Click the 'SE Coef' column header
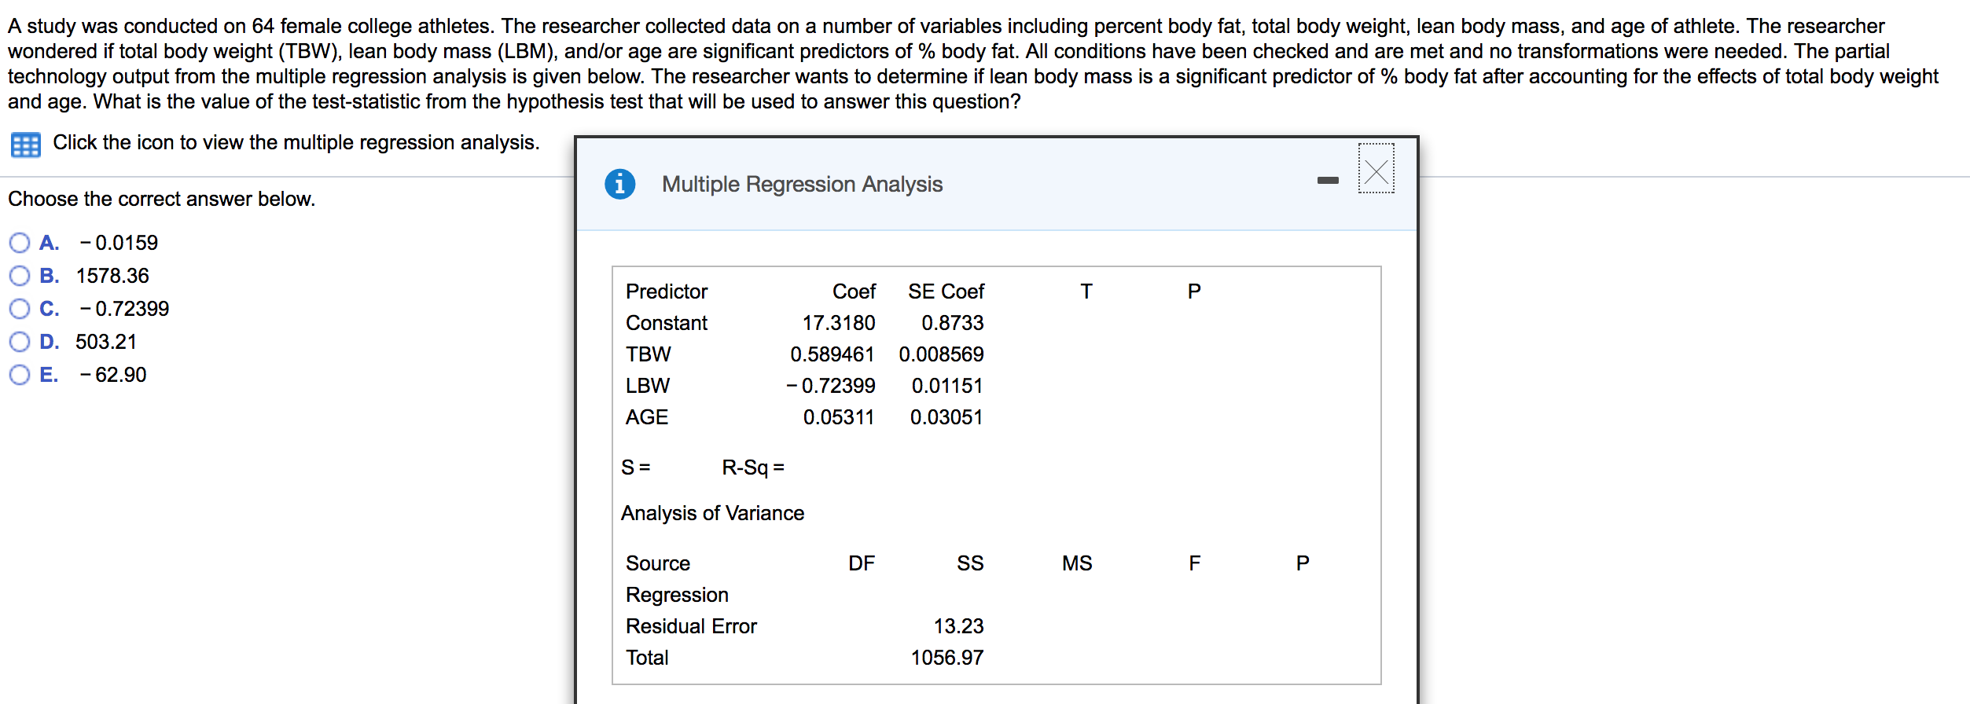The image size is (1970, 704). pos(946,291)
